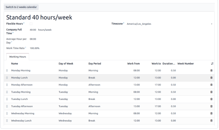Sort by the Day Period header
Viewport: 219px width, 130px height.
coord(95,64)
